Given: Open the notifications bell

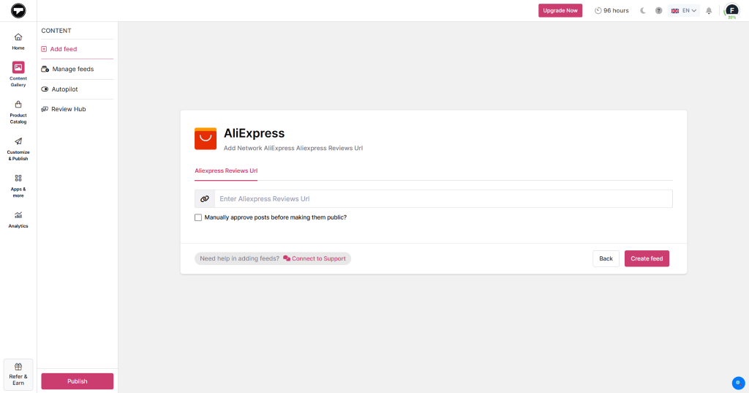Looking at the screenshot, I should click(709, 10).
